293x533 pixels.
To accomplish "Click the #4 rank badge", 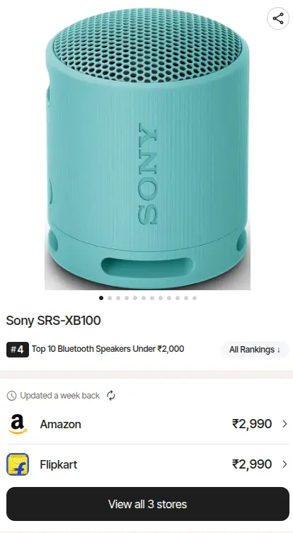I will coord(18,349).
